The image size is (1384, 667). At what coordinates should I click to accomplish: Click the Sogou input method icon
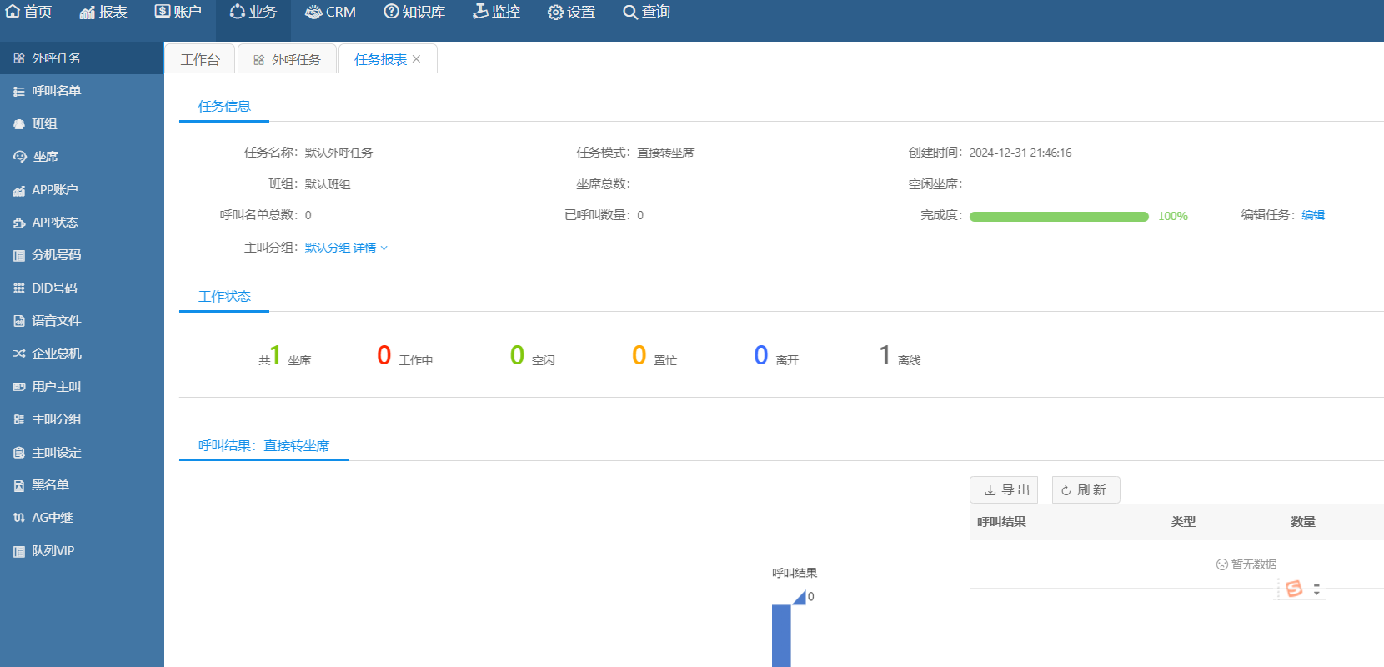pos(1294,589)
